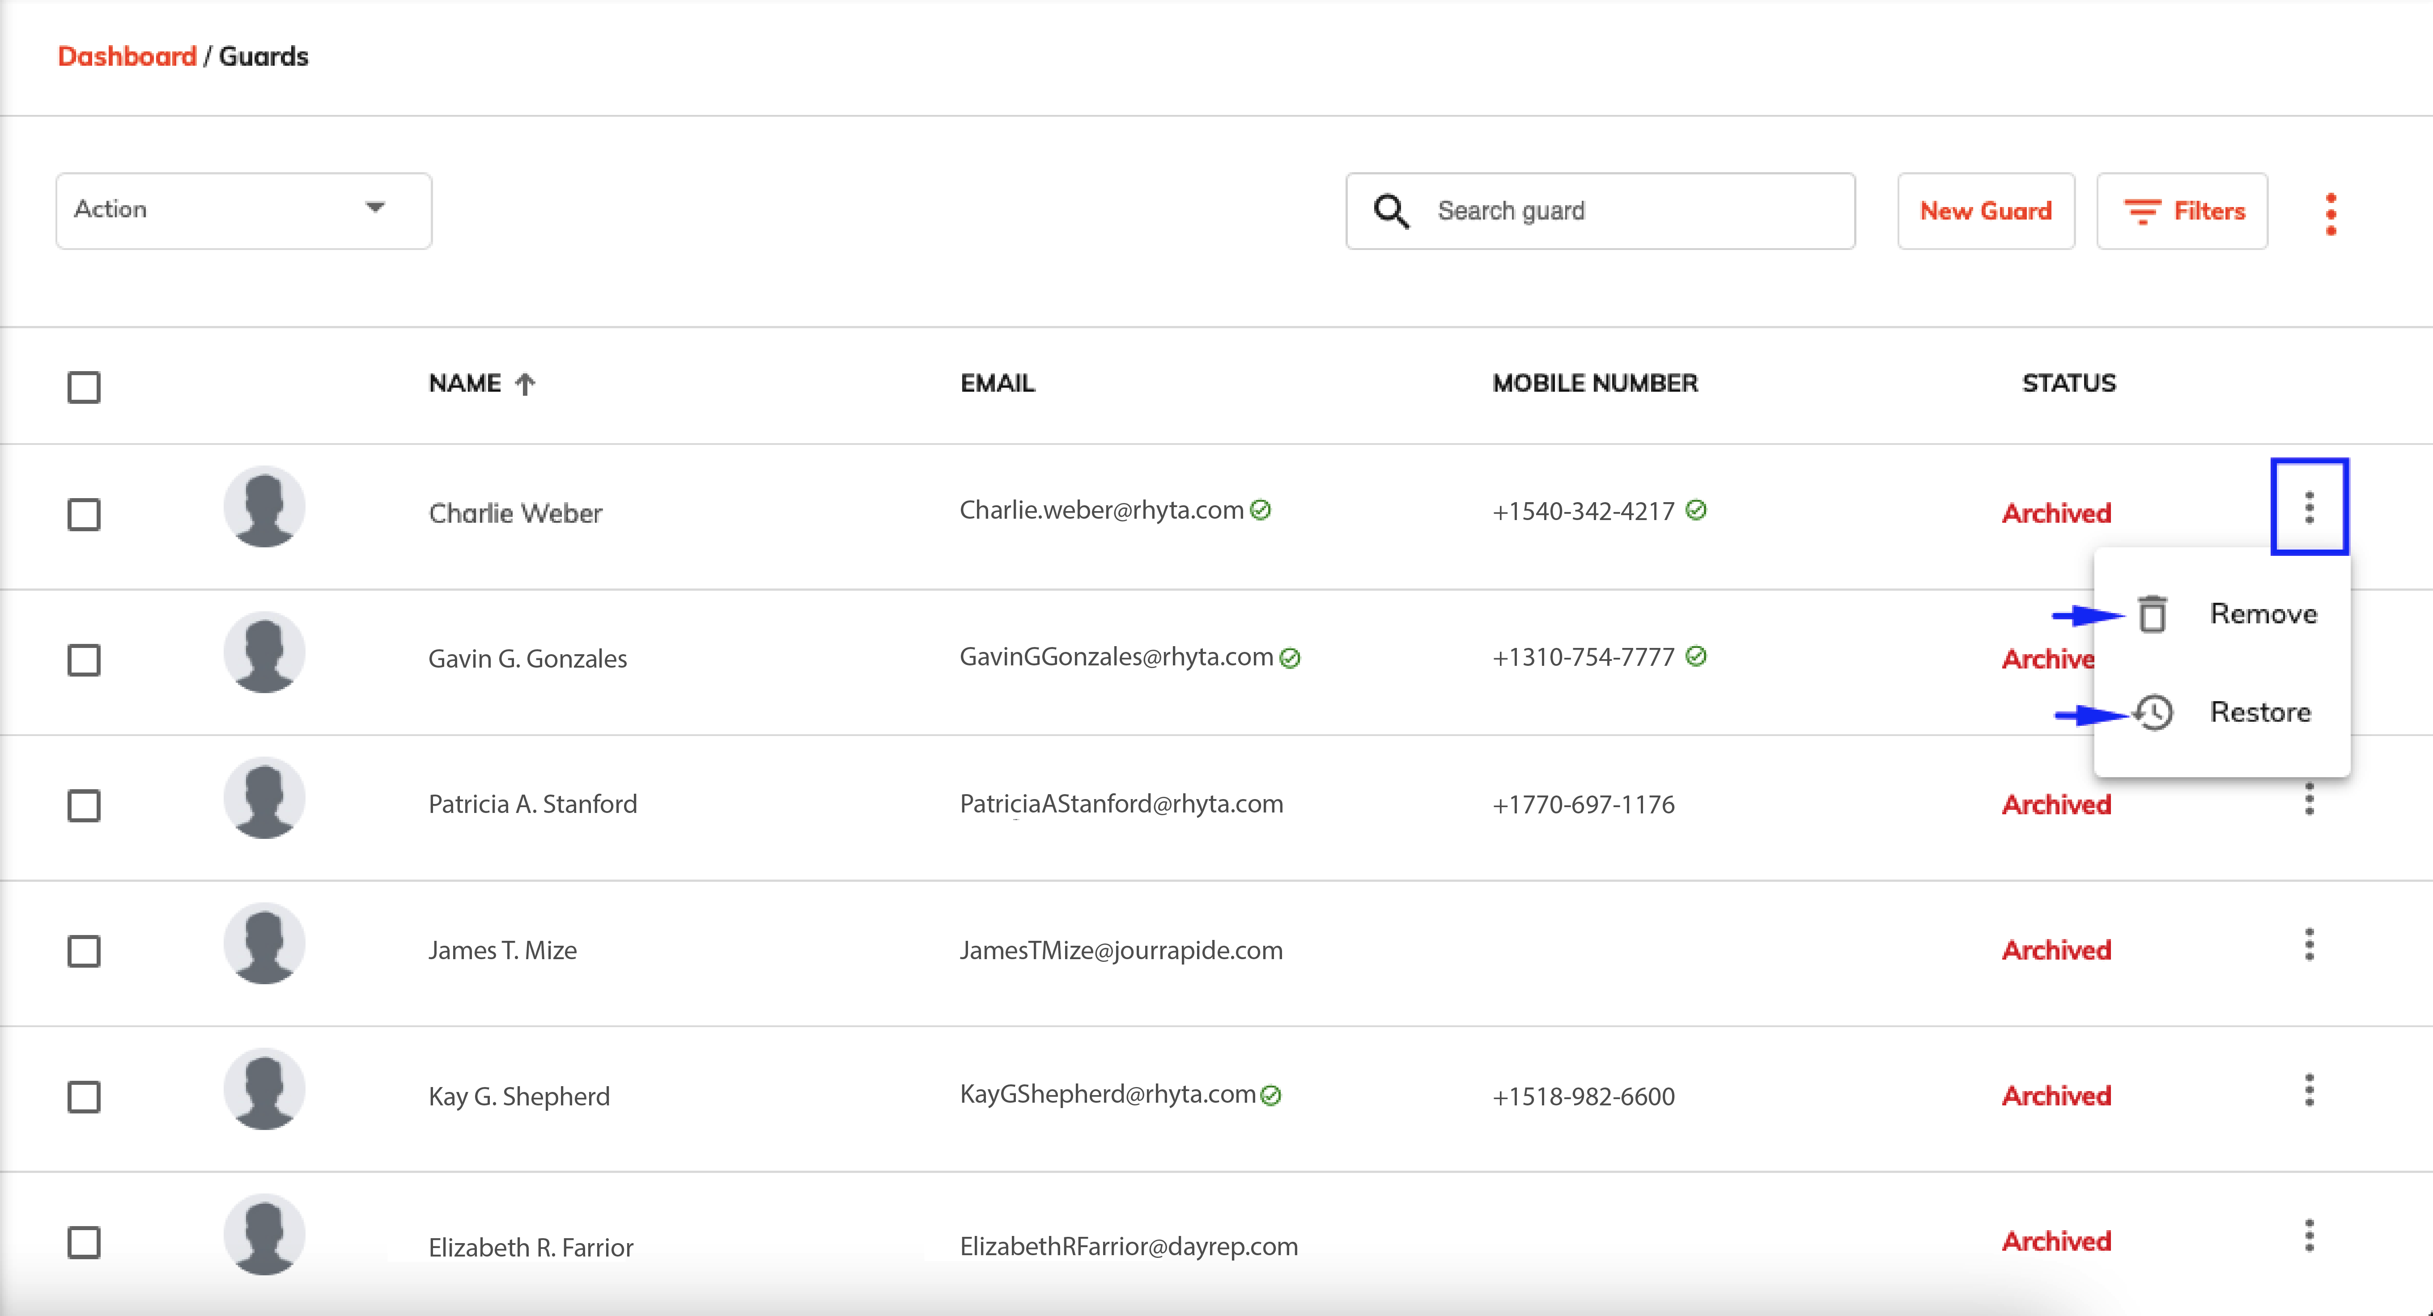The image size is (2433, 1316).
Task: Click James T. Mize's avatar picture
Action: [x=264, y=943]
